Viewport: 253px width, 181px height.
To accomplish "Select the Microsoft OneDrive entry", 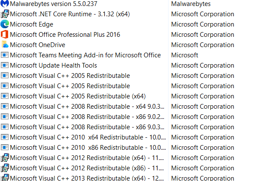I will click(x=37, y=45).
